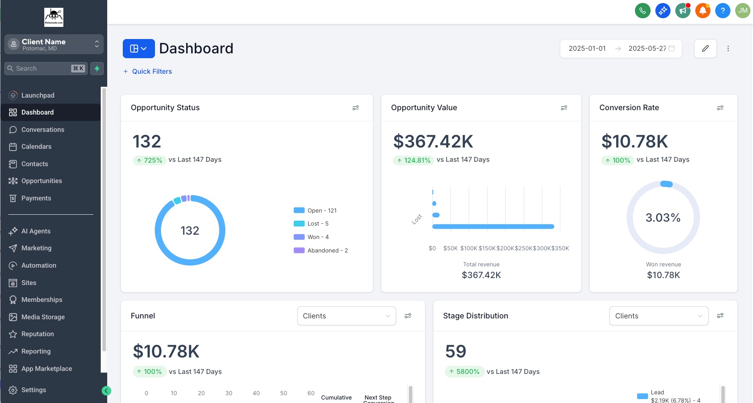
Task: Open the Stage Distribution widget settings icon
Action: (x=720, y=316)
